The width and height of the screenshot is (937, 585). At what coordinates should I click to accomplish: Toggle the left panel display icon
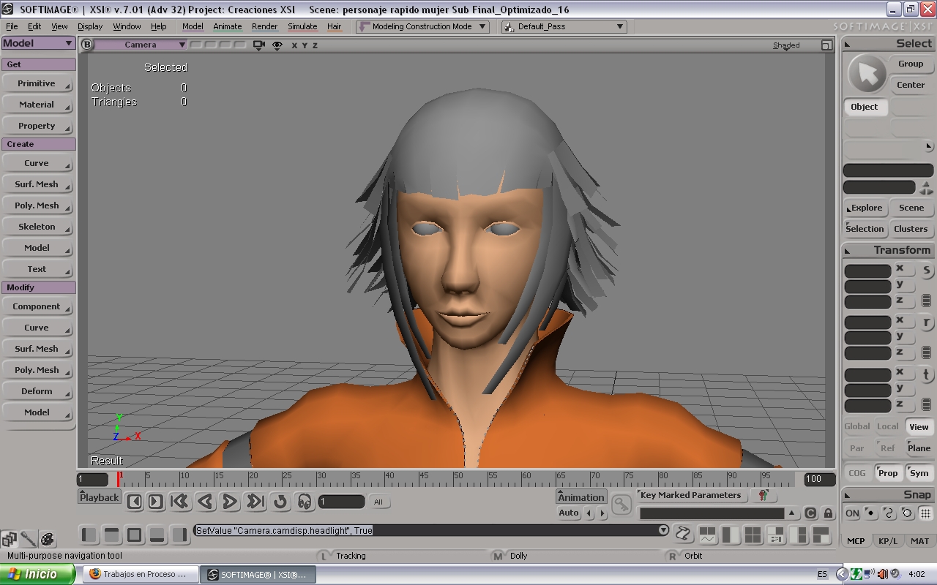pyautogui.click(x=89, y=535)
